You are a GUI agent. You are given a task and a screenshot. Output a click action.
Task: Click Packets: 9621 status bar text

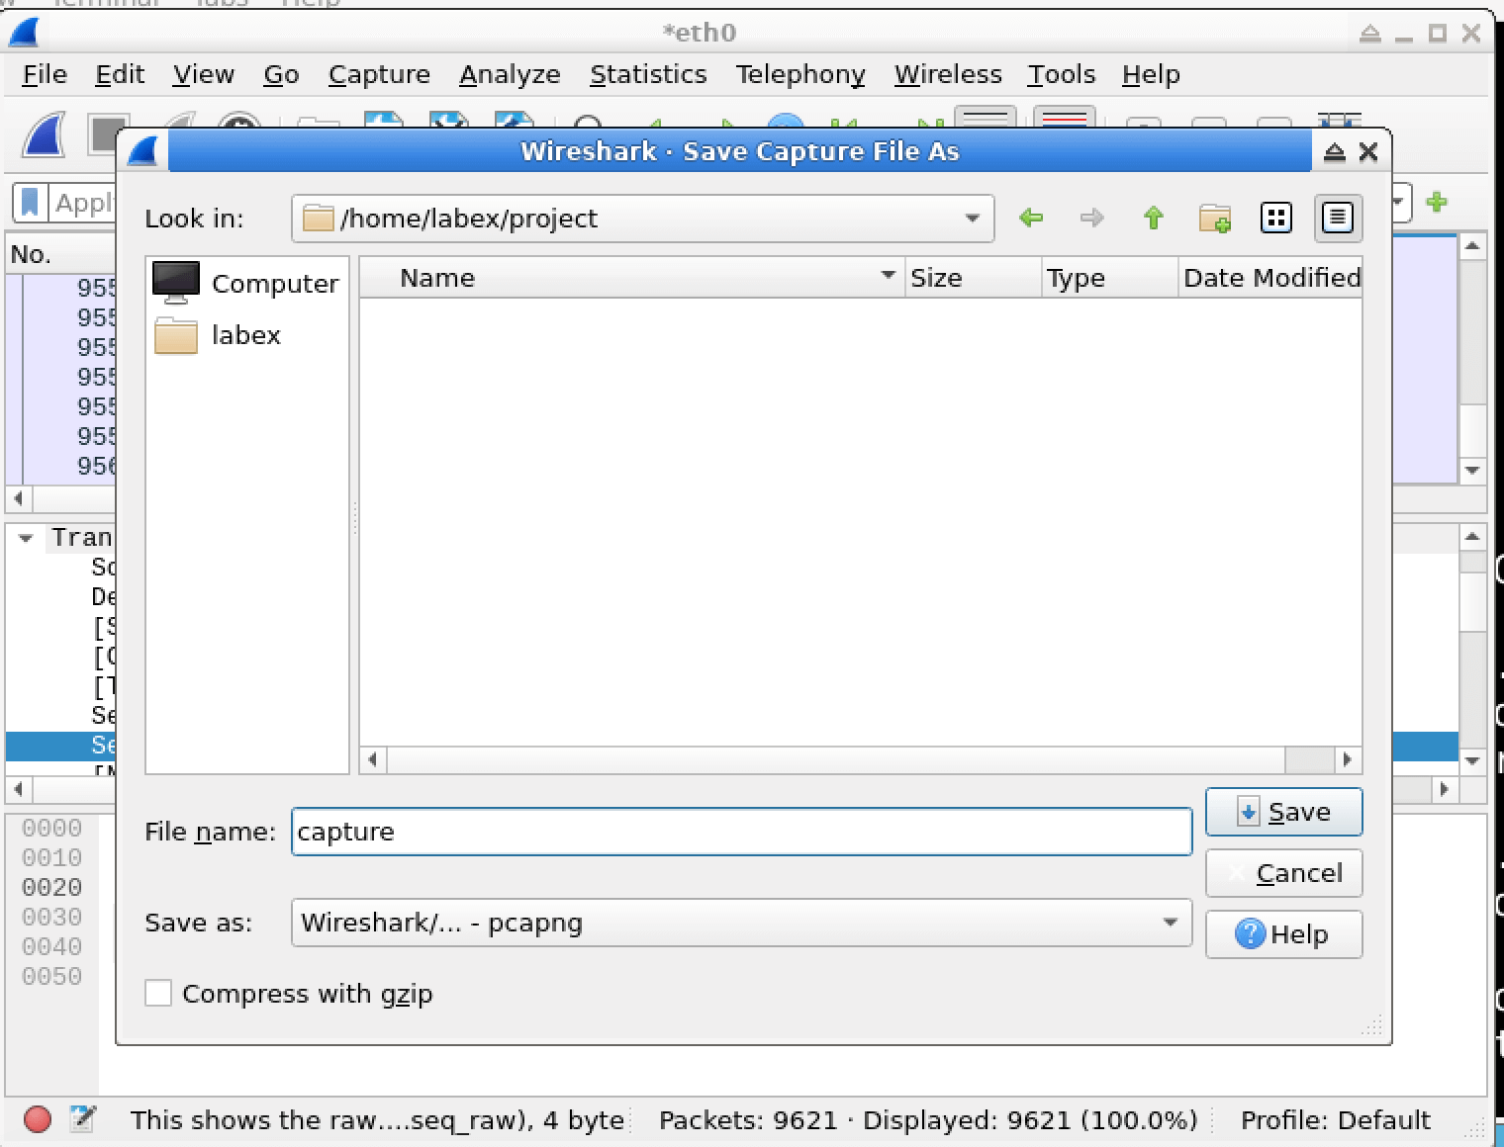pyautogui.click(x=748, y=1119)
